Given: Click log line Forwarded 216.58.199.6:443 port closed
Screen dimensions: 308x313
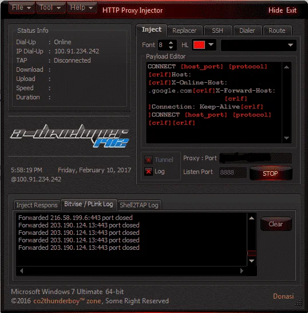Looking at the screenshot, I should [76, 218].
